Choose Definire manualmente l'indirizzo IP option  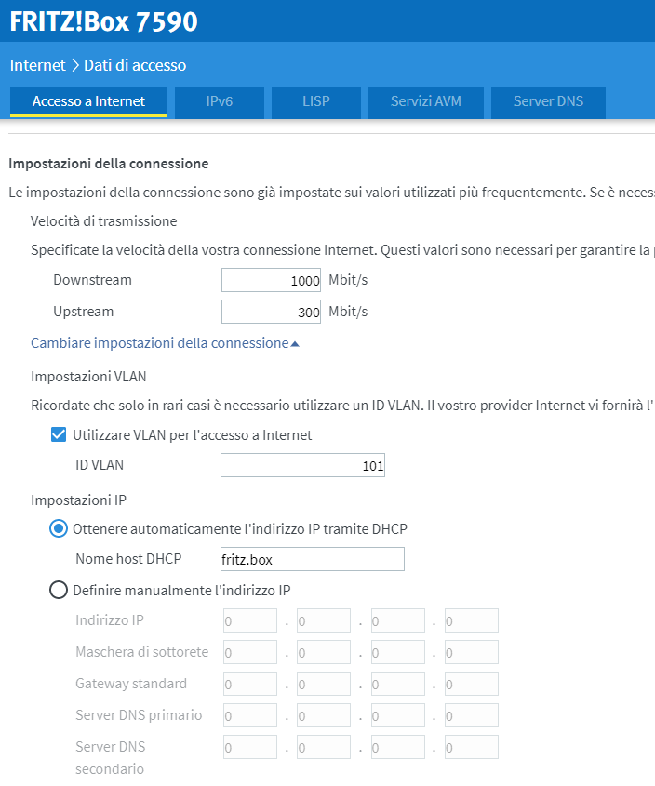59,590
